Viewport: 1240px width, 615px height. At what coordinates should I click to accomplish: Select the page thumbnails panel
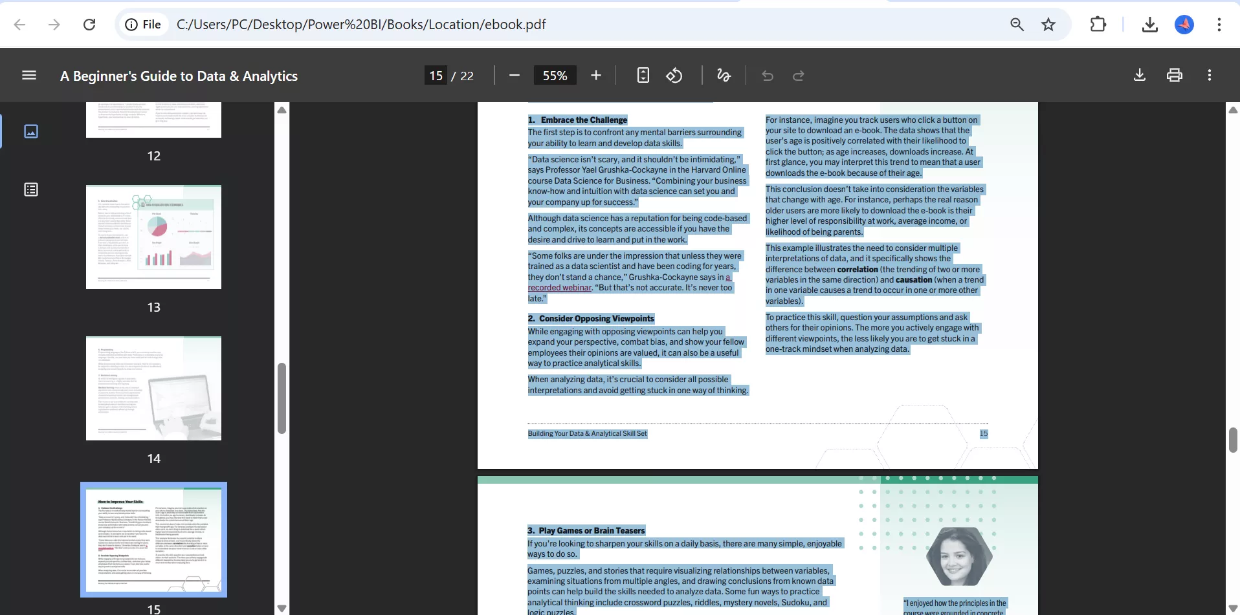point(31,131)
